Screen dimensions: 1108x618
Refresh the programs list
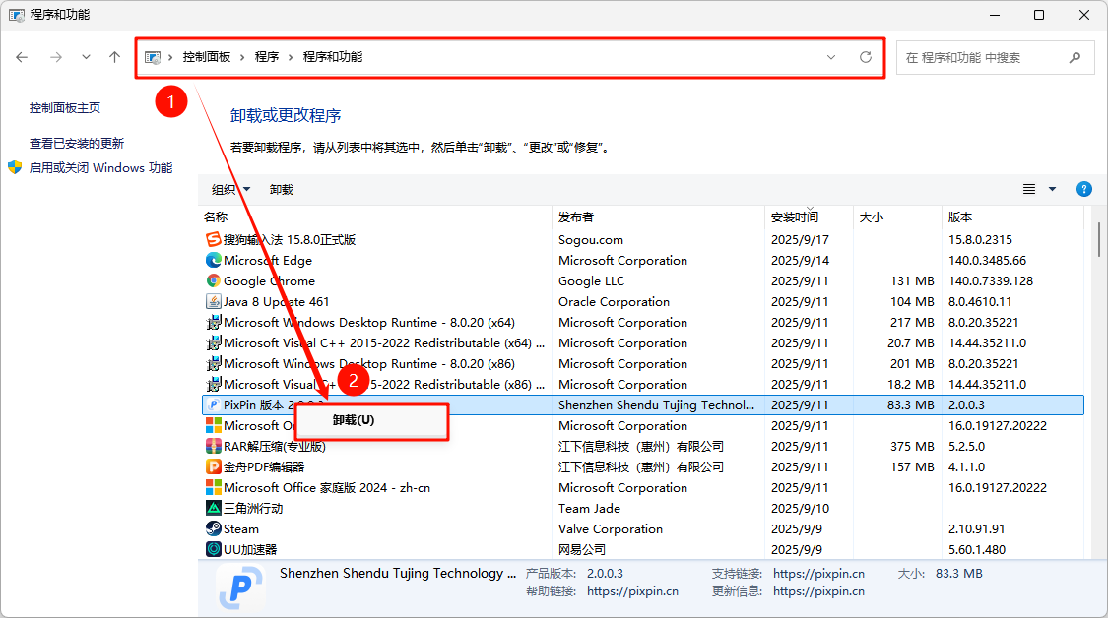[x=865, y=57]
